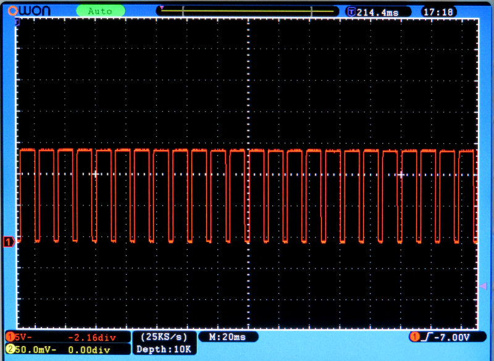Click the M:20ms timebase readout
Screen dimensions: 494x361
[228, 337]
